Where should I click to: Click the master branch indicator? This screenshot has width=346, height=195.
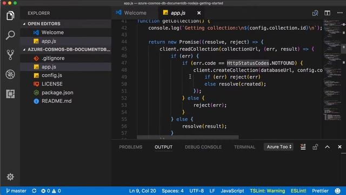pos(16,191)
